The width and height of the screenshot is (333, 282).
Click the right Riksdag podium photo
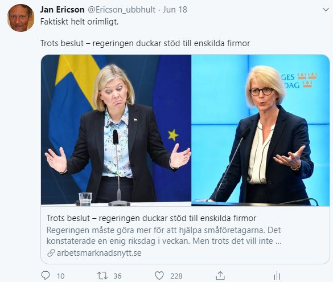[x=260, y=130]
